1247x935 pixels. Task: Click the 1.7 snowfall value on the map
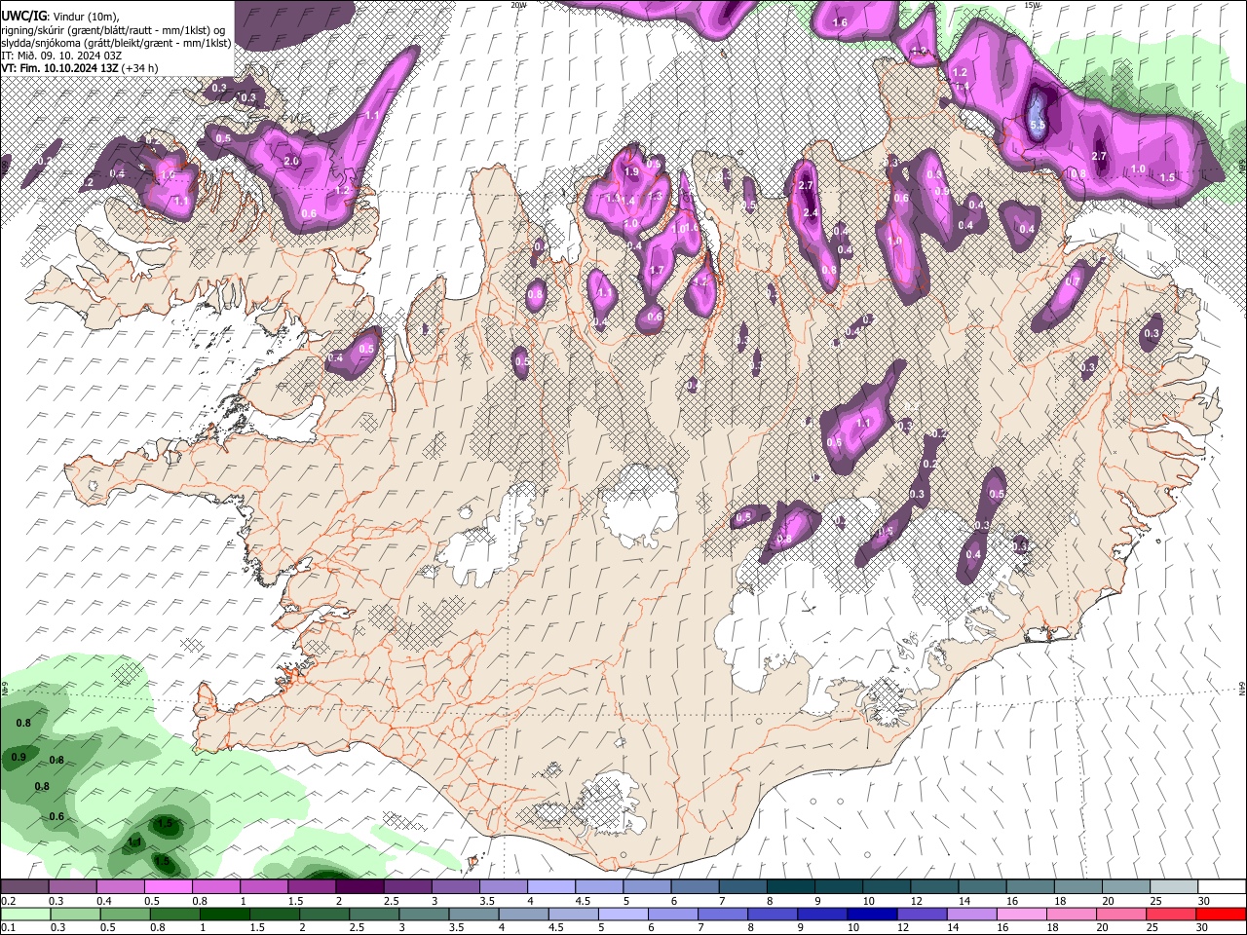tap(657, 271)
